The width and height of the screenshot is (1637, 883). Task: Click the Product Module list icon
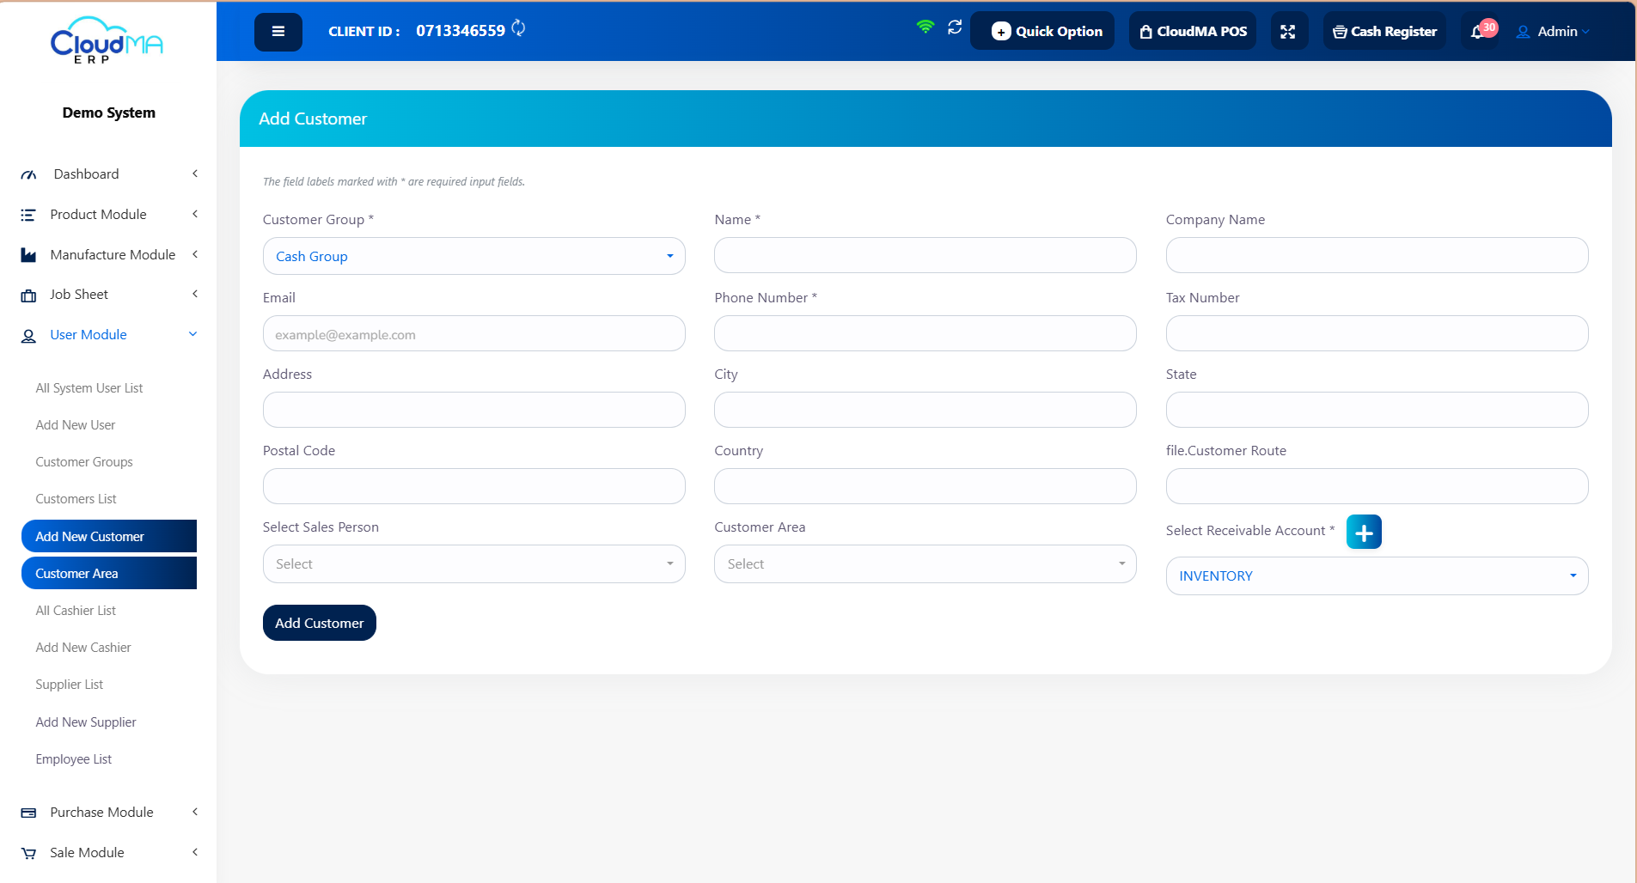28,215
